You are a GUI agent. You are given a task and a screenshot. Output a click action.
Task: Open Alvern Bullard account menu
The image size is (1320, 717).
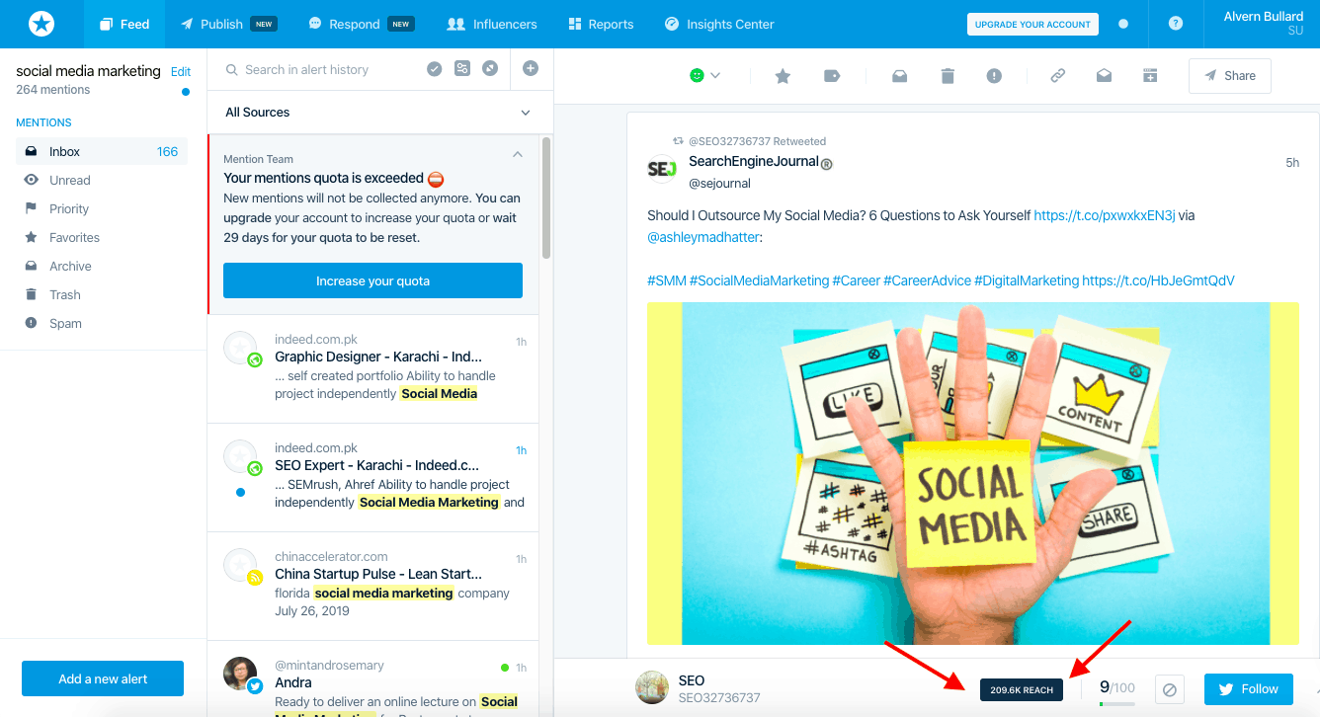(x=1263, y=24)
